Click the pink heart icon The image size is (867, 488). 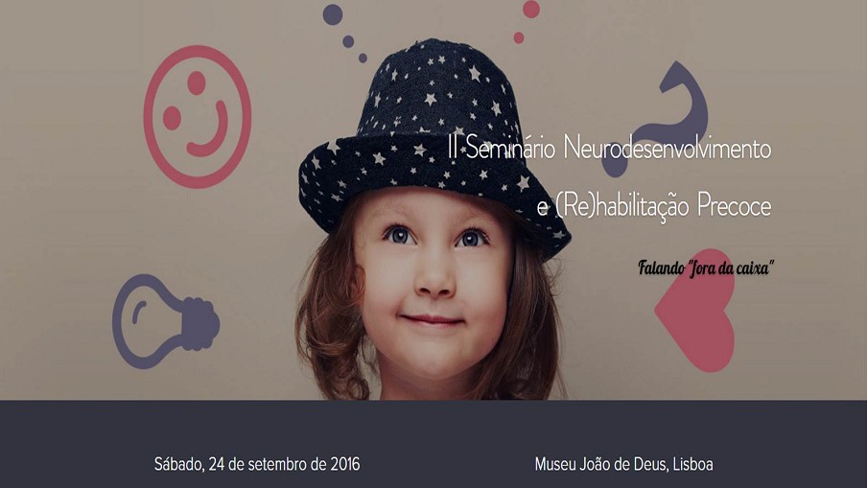point(695,311)
